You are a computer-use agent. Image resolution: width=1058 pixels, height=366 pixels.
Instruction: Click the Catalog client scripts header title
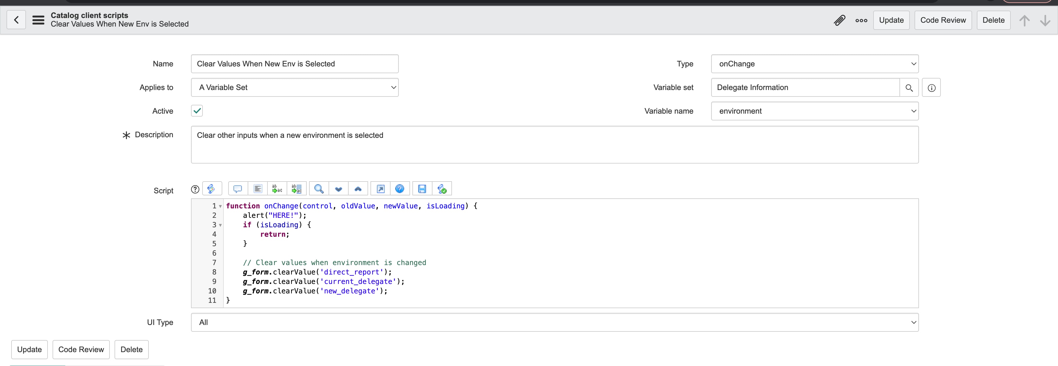pos(89,15)
